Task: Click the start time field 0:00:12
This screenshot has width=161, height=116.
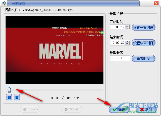Action: pyautogui.click(x=118, y=27)
